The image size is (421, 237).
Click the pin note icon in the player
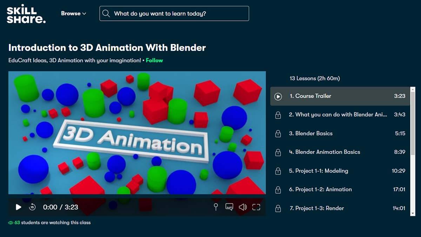pos(216,207)
